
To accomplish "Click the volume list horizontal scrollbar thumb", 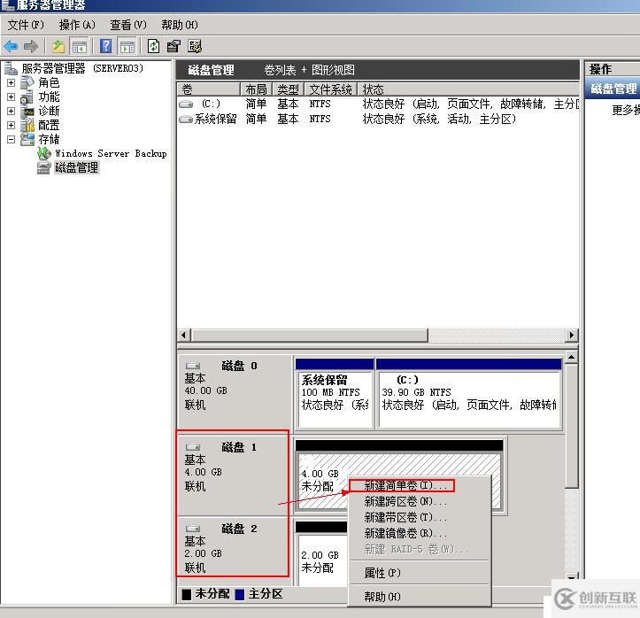I will tap(310, 336).
